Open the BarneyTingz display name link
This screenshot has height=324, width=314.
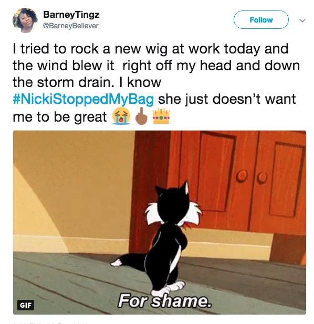(x=71, y=15)
